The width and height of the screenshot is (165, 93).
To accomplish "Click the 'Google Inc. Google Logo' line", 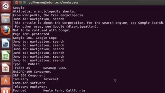I will click(35, 38).
